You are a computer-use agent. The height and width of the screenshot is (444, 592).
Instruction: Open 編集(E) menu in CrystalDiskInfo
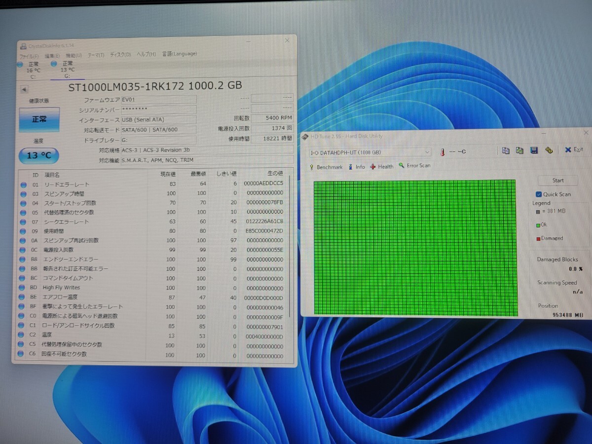pos(52,55)
